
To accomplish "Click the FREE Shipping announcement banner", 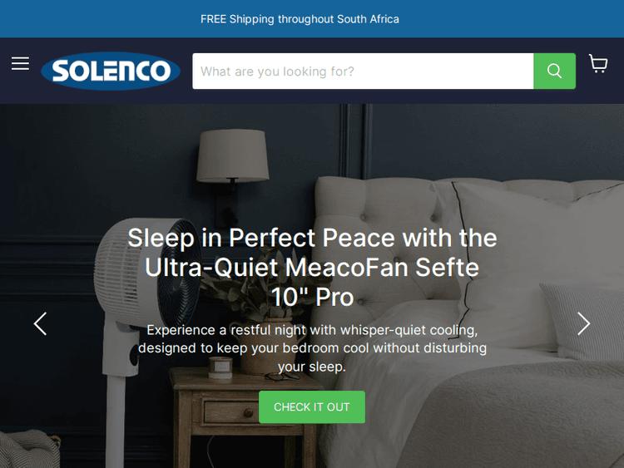I will point(300,19).
